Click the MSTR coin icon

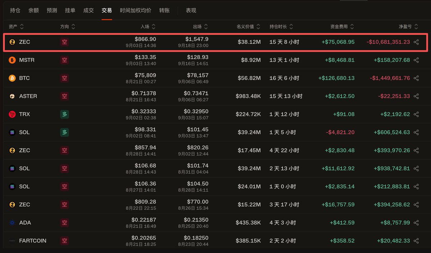(x=12, y=60)
